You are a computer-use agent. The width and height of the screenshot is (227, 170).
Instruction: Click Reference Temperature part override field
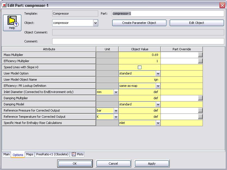click(x=179, y=117)
